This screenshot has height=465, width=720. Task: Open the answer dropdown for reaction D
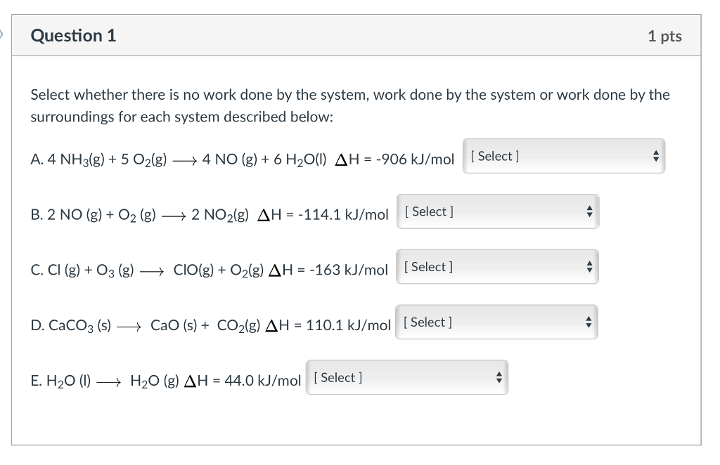[x=496, y=322]
